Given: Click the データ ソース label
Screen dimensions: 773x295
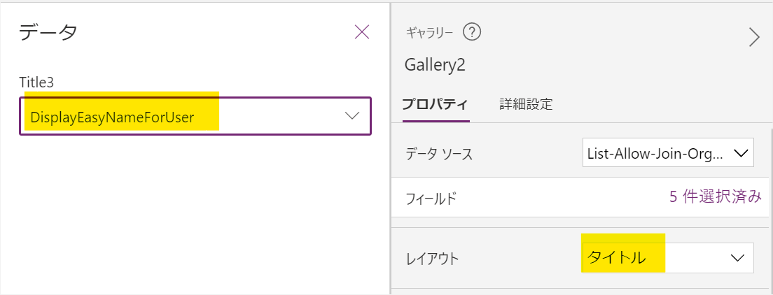Looking at the screenshot, I should 439,154.
